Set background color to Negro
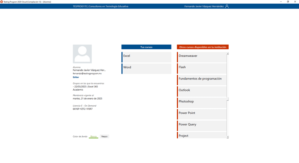The width and height of the screenshot is (299, 163). tap(104, 136)
